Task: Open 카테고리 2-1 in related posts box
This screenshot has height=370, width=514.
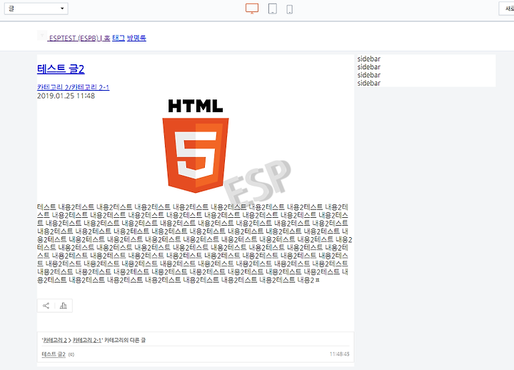Action: coord(87,340)
